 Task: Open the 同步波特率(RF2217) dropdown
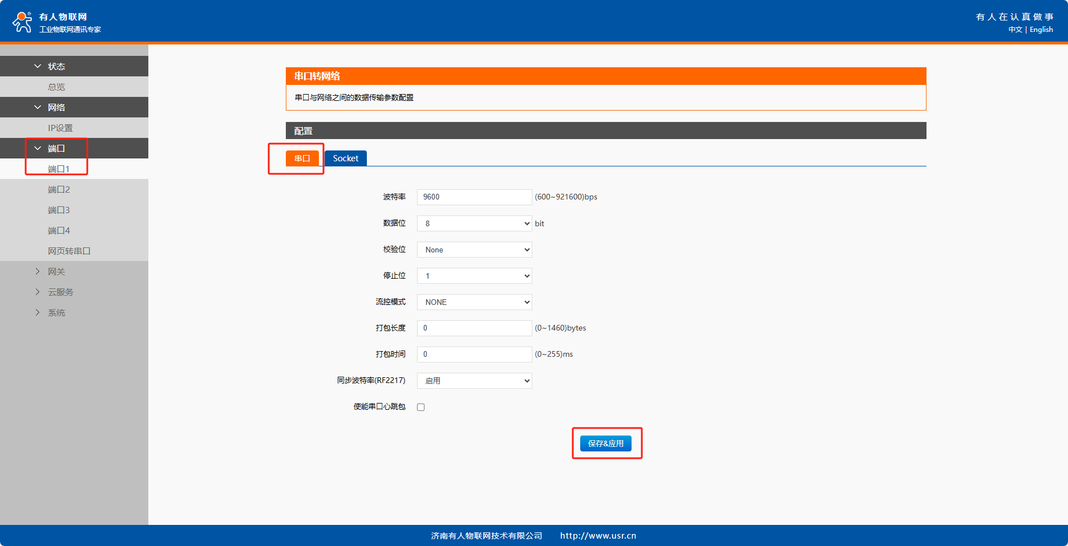coord(474,381)
